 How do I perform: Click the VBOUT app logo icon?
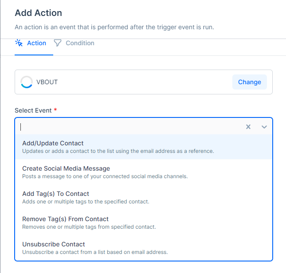click(27, 82)
